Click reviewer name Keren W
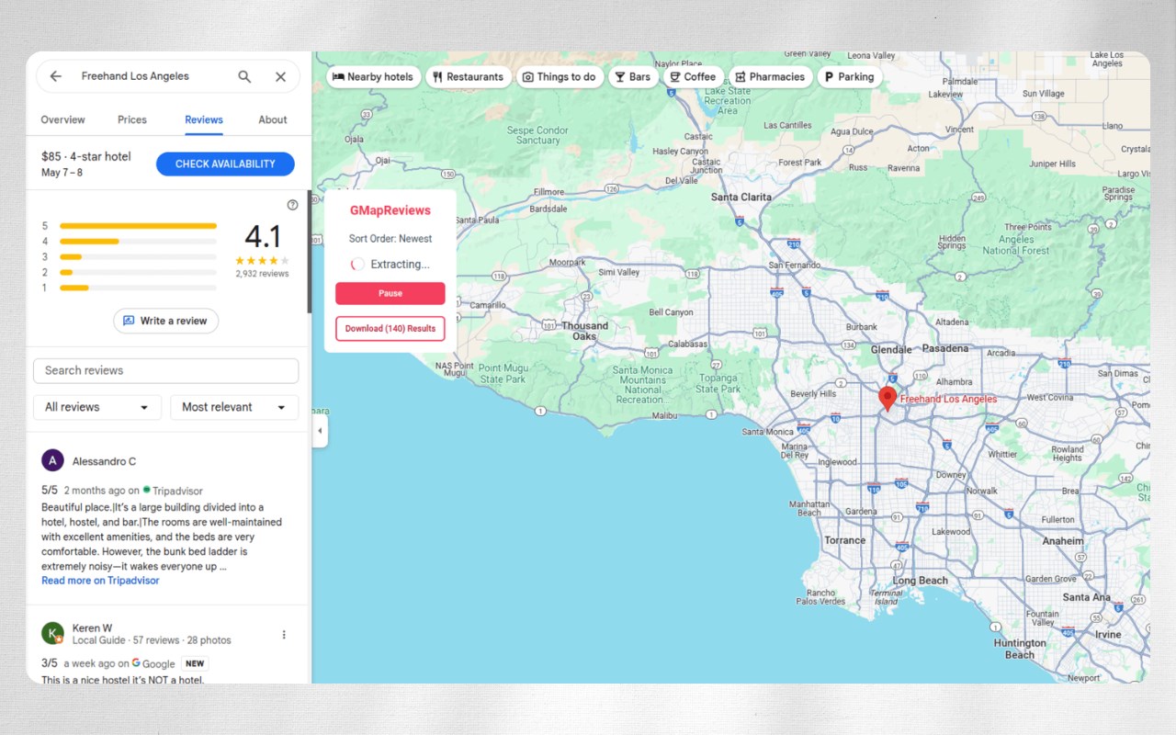The height and width of the screenshot is (735, 1176). (x=92, y=628)
